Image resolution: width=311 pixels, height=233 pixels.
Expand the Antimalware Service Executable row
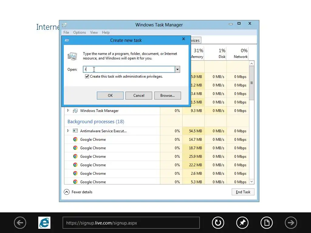pos(68,130)
